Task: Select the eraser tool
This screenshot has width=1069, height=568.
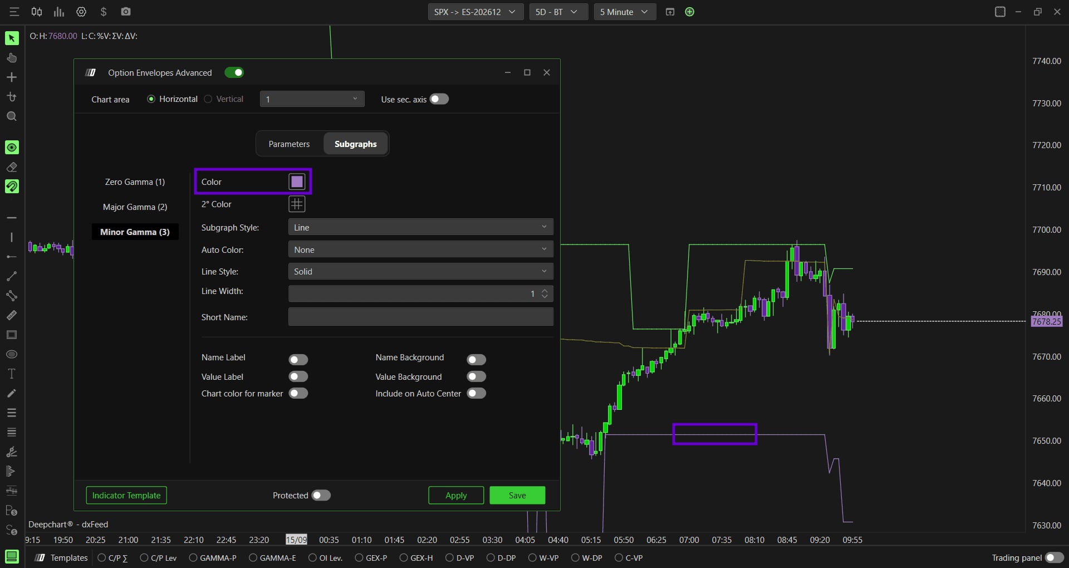Action: (x=12, y=167)
